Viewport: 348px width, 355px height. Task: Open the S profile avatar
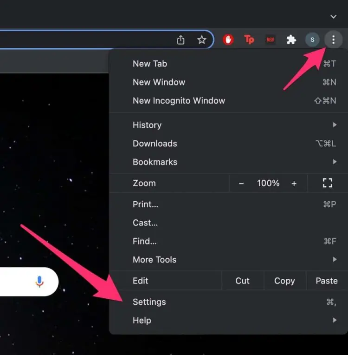pos(312,39)
